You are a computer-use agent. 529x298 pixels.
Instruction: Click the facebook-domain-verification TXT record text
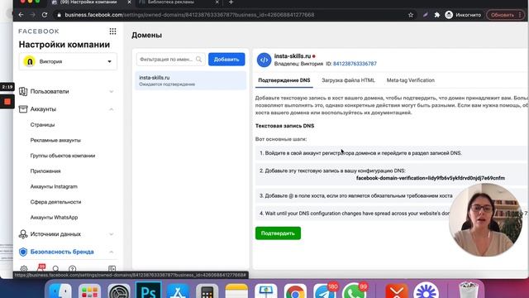[x=431, y=178]
